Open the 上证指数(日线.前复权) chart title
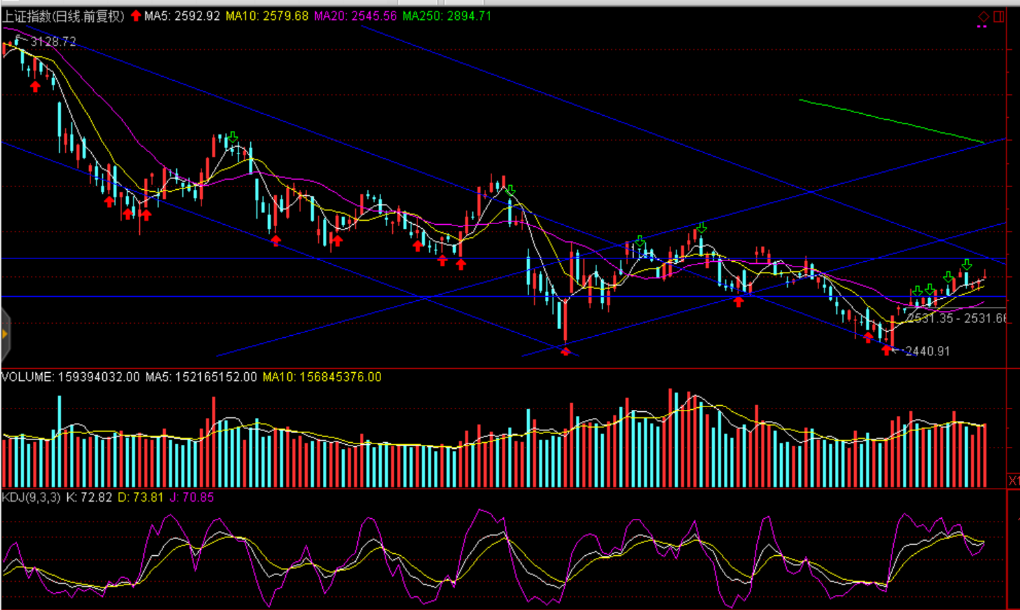This screenshot has width=1020, height=610. pyautogui.click(x=63, y=16)
